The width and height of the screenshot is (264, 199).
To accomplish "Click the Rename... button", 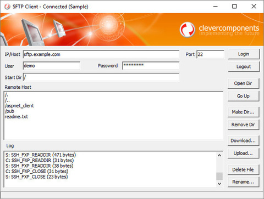I will (243, 182).
